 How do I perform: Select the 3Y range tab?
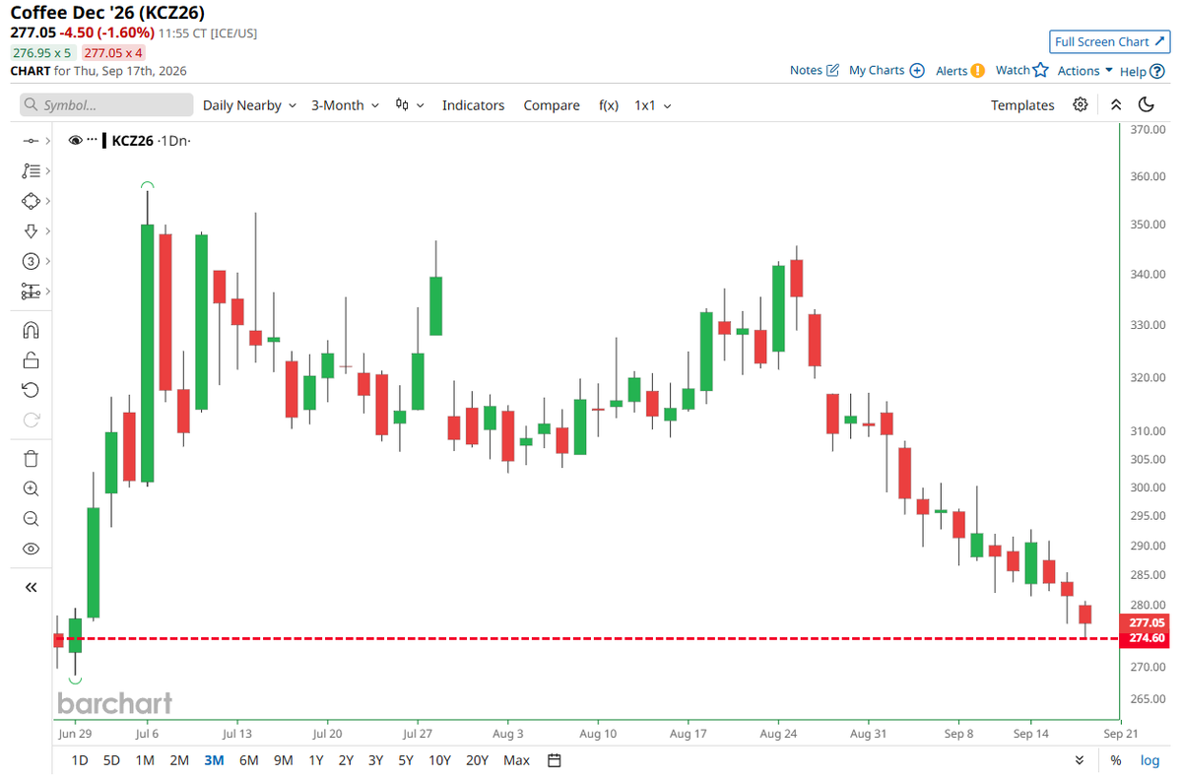[376, 760]
